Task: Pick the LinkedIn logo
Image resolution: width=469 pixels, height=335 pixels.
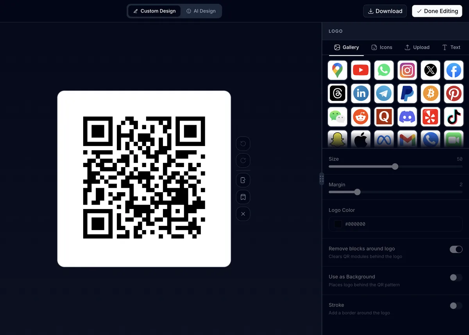Action: click(x=361, y=94)
